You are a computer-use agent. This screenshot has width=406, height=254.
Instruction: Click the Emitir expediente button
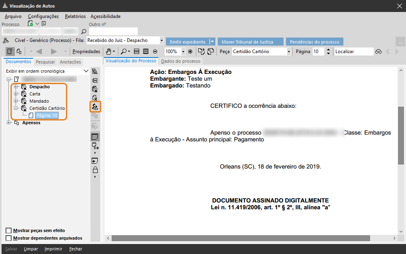pyautogui.click(x=187, y=42)
